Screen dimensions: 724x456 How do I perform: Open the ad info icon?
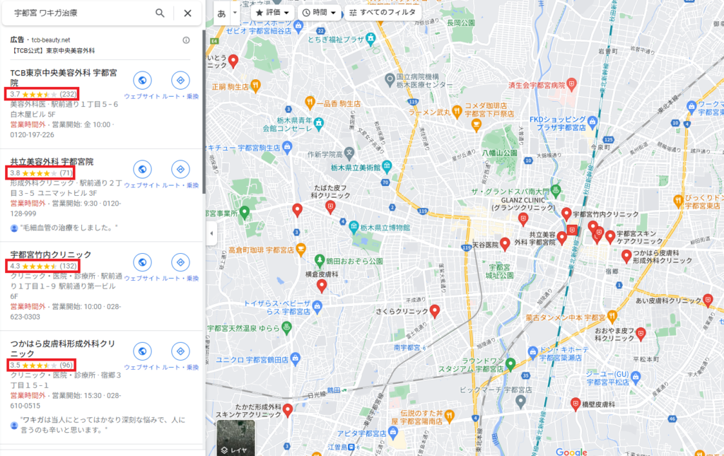(x=186, y=40)
